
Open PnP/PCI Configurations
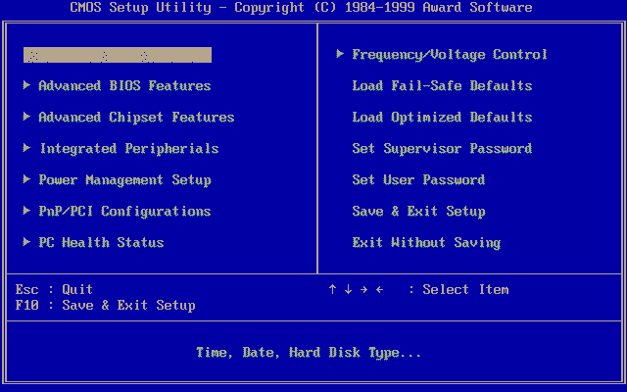(x=124, y=212)
